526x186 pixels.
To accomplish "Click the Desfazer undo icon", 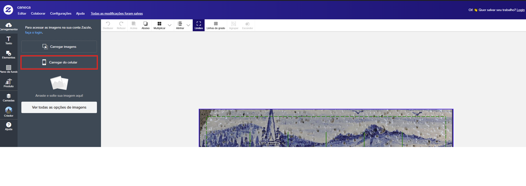I will [108, 25].
